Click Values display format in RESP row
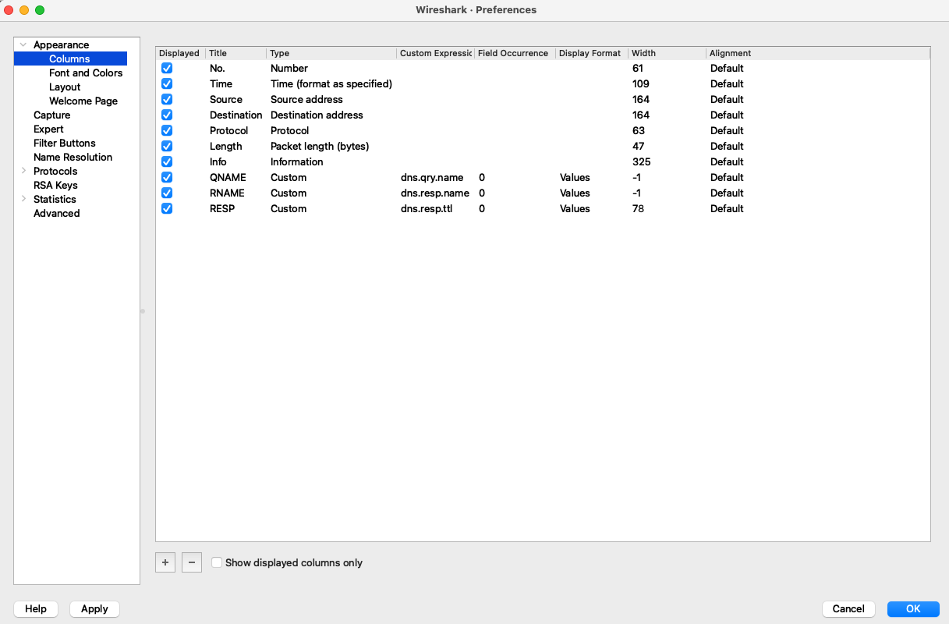The width and height of the screenshot is (949, 624). click(x=575, y=208)
